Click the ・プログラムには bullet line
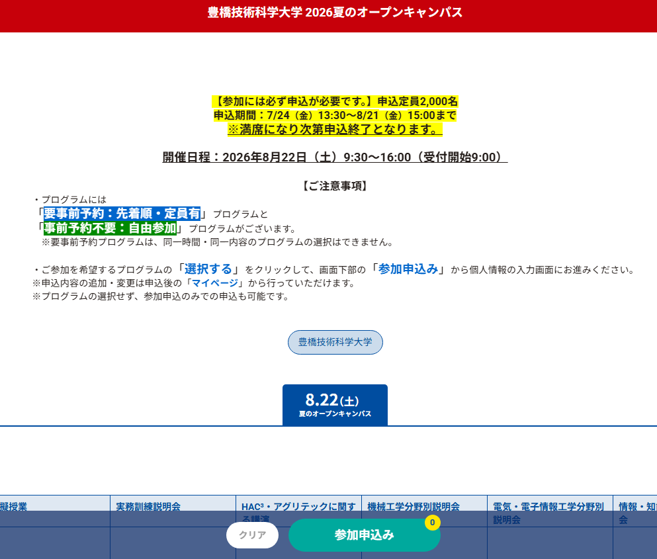This screenshot has height=559, width=657. pyautogui.click(x=70, y=200)
